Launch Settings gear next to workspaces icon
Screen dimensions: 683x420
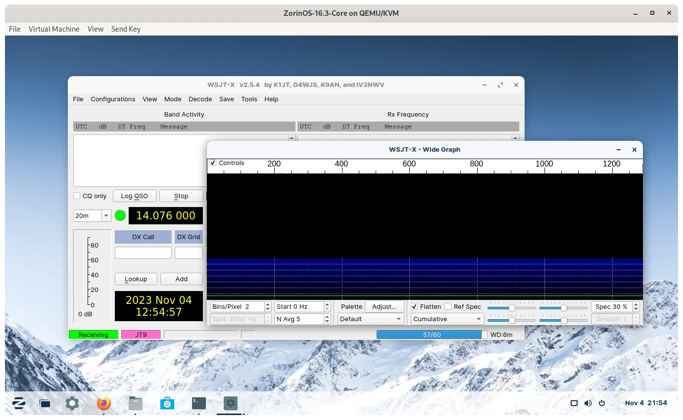pyautogui.click(x=72, y=403)
